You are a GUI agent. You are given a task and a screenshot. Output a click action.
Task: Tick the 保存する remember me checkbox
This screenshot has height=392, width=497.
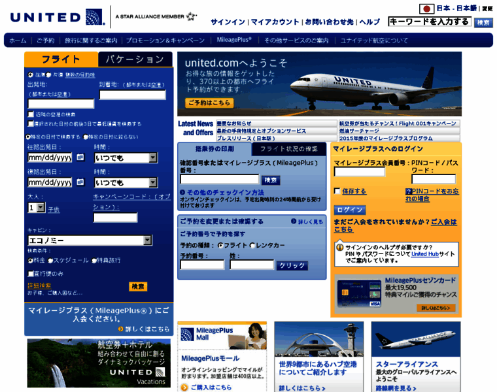337,191
